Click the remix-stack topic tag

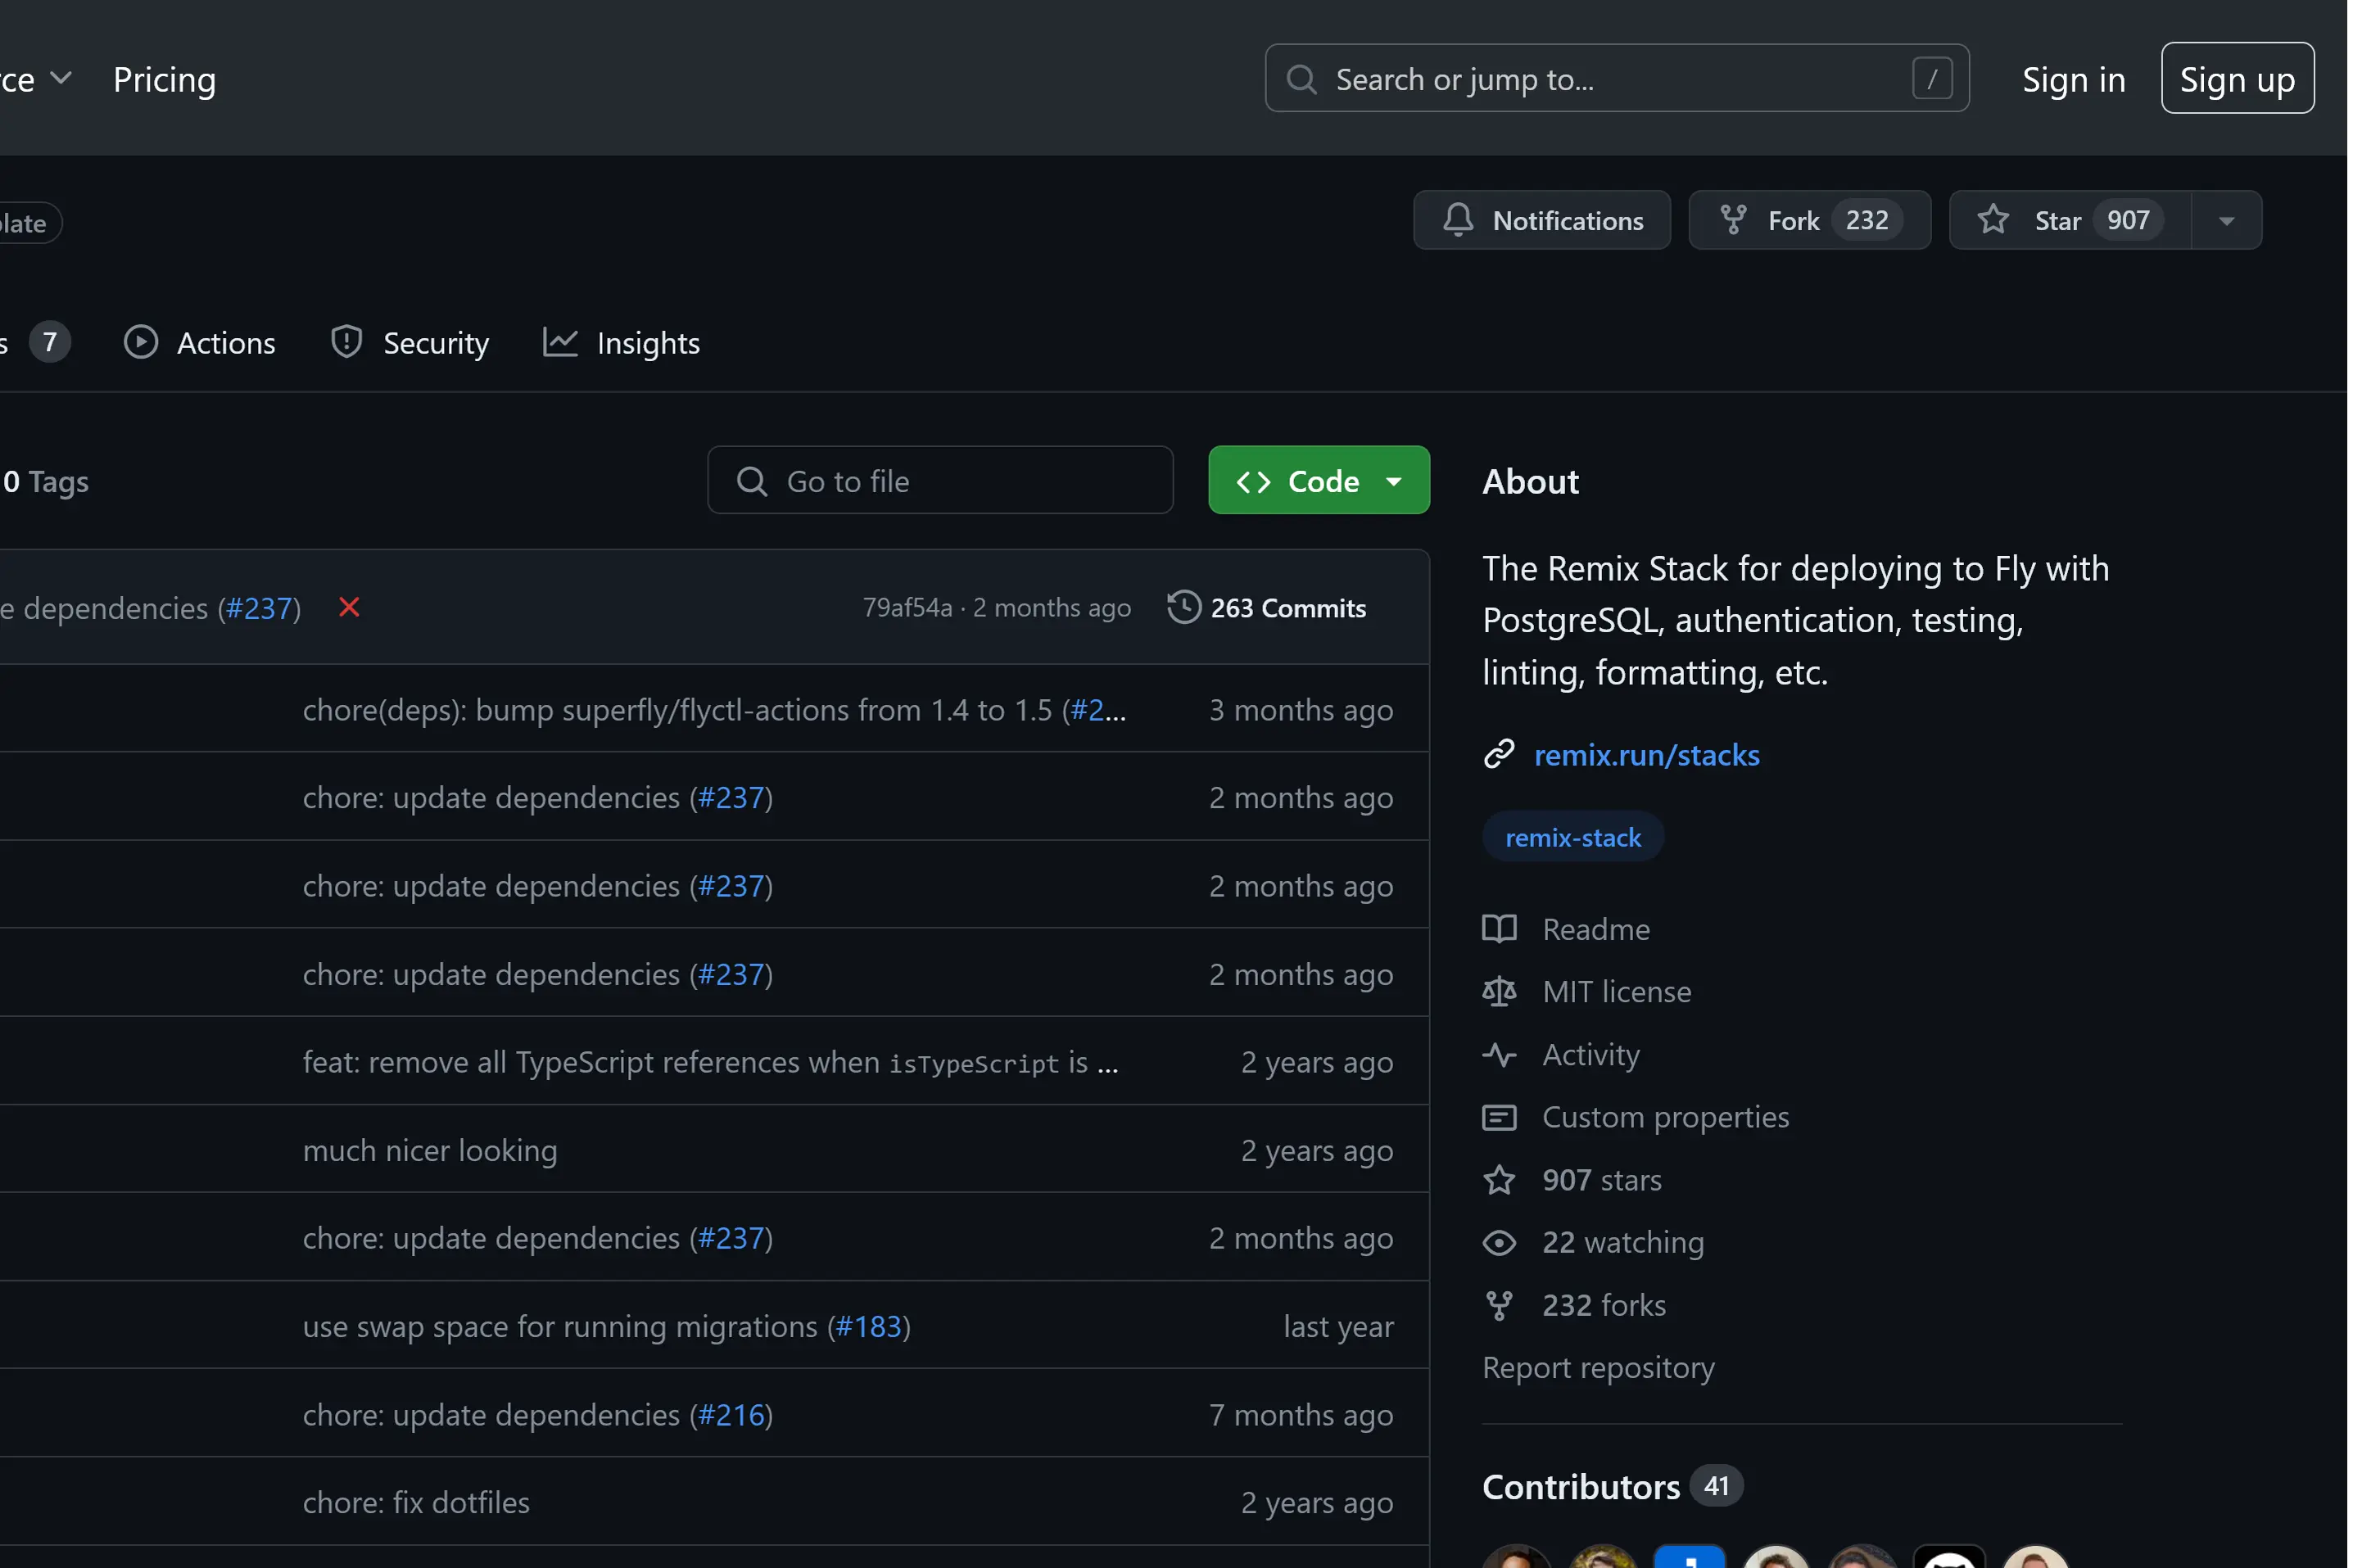point(1572,837)
